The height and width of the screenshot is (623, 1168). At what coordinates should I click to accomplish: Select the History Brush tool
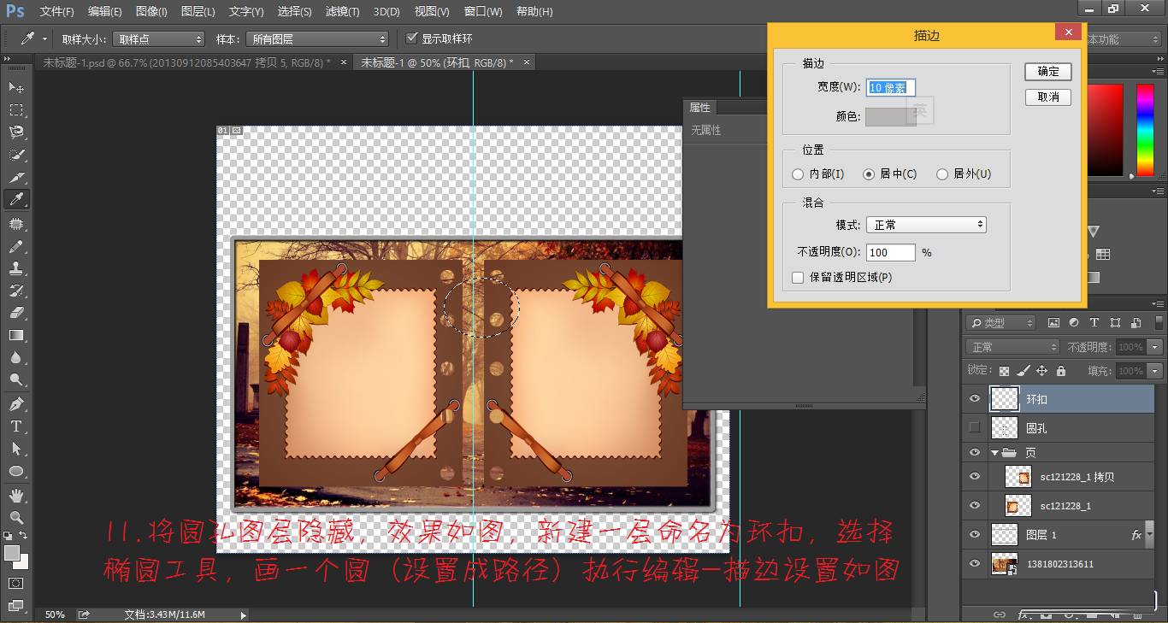tap(16, 291)
